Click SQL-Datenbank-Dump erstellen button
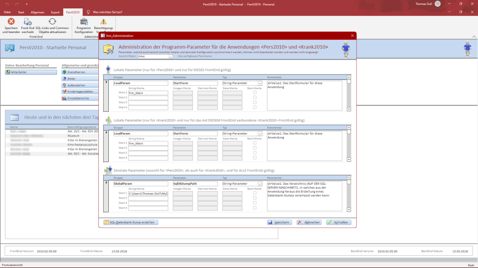 point(130,222)
